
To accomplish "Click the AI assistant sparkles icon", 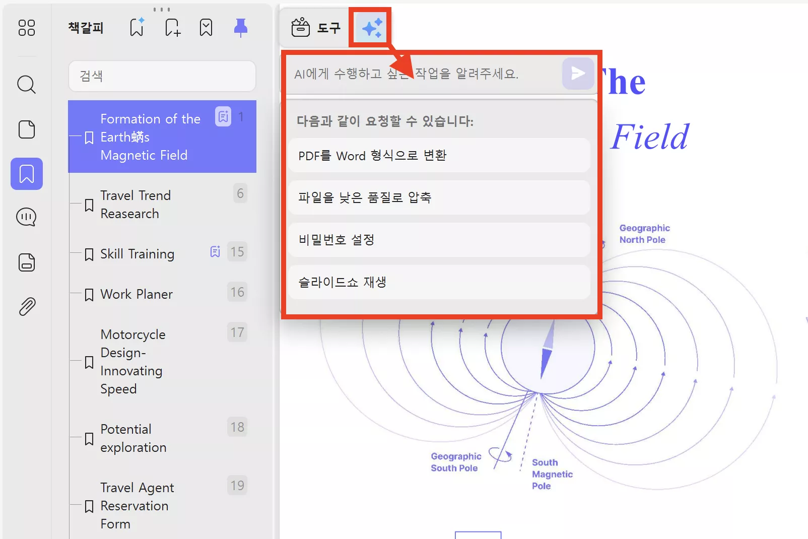I will pyautogui.click(x=370, y=28).
